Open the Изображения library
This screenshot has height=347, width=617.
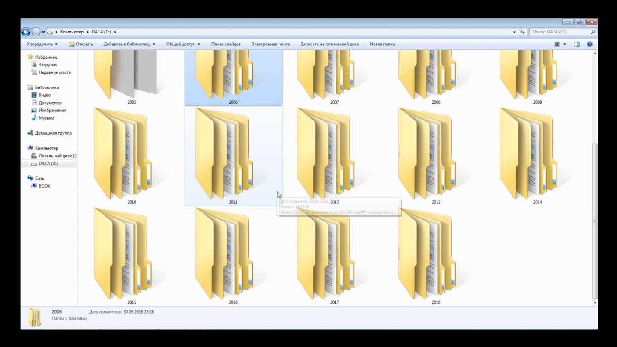48,110
